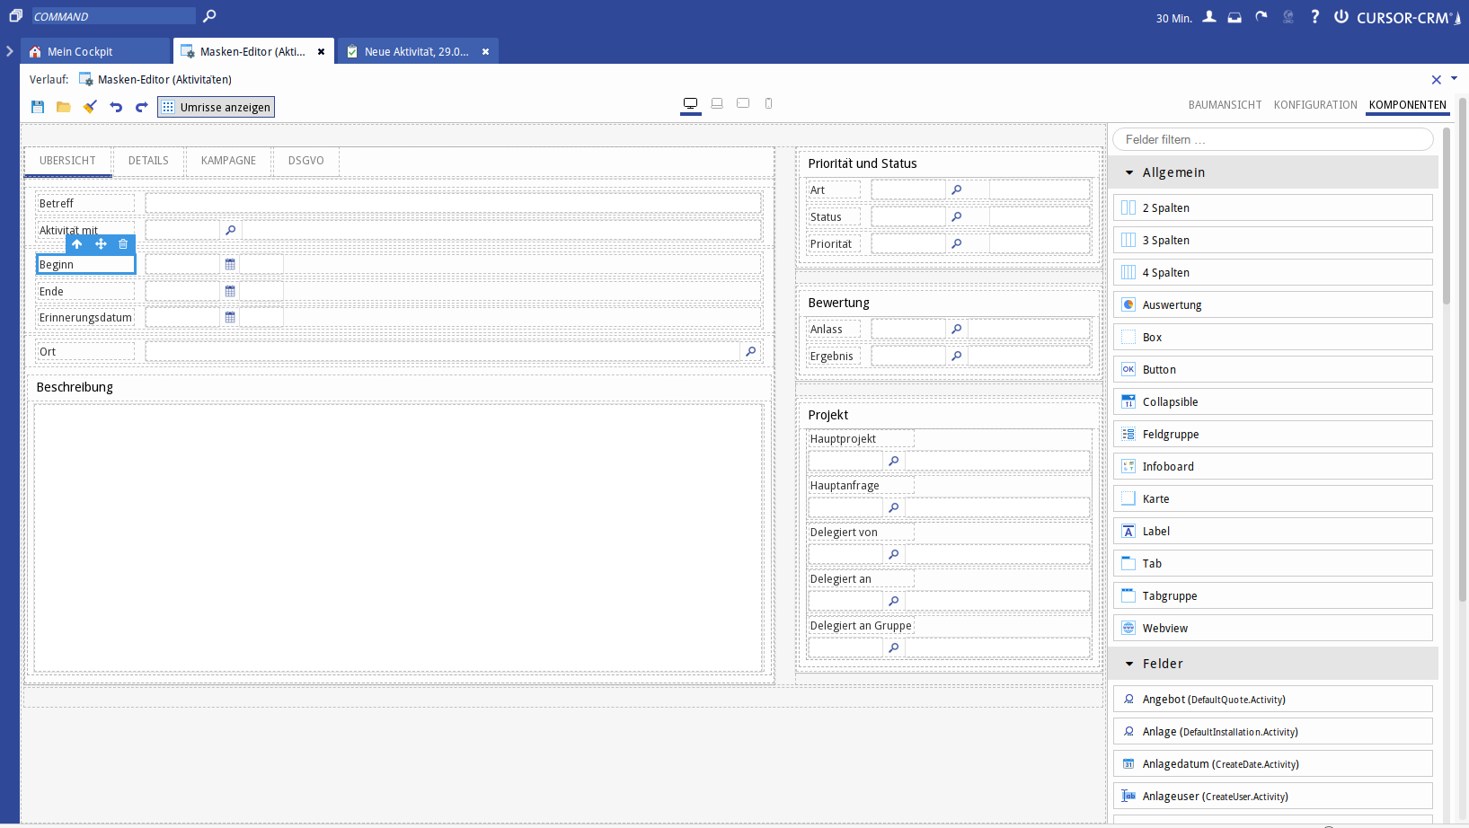Open calendar picker for Ende field
This screenshot has width=1469, height=828.
click(230, 291)
